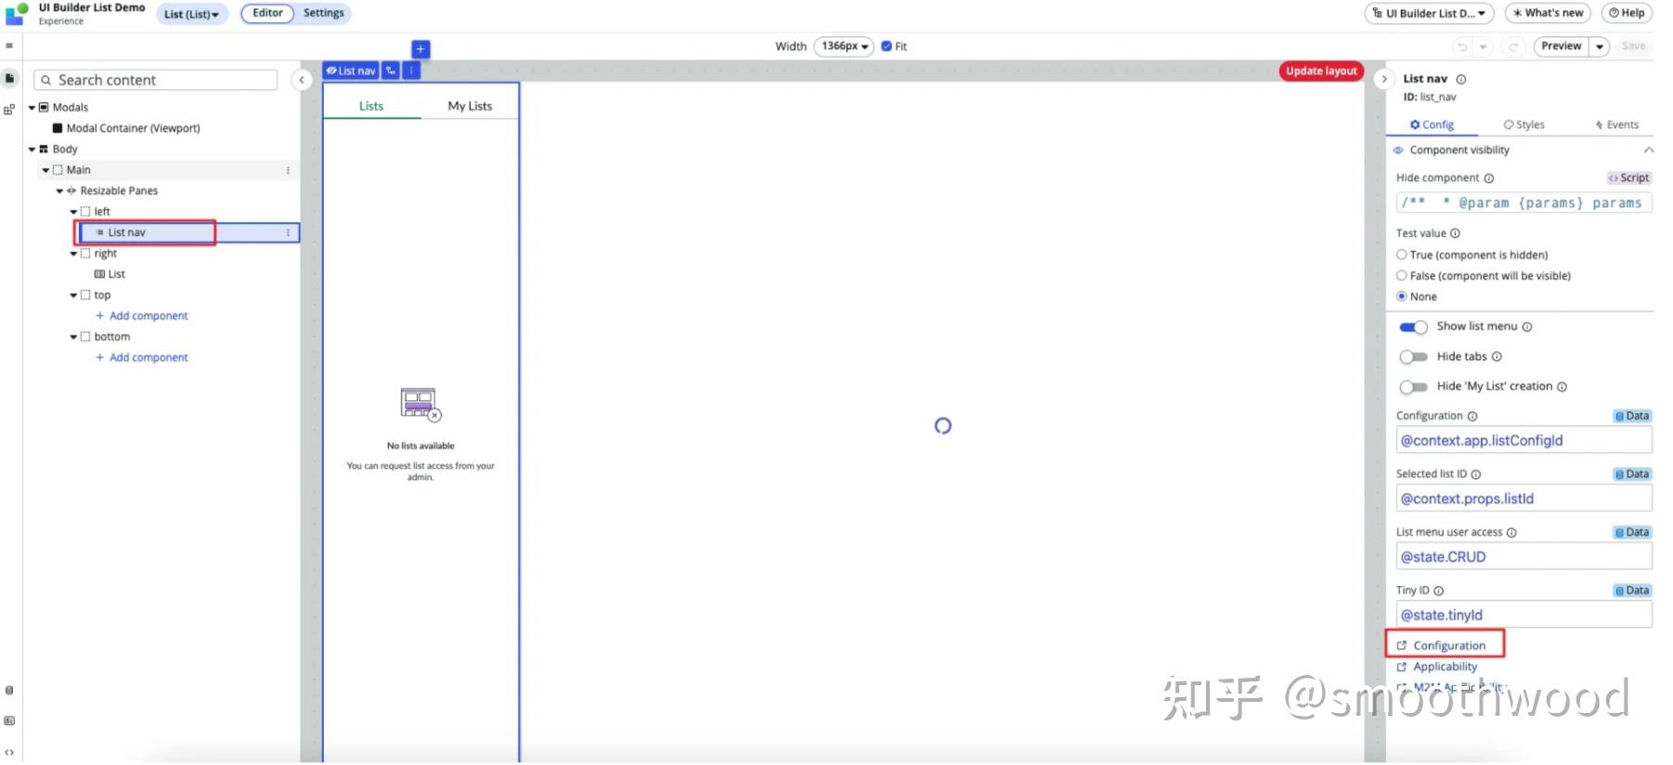
Task: Click the connection icon next to List nav chip
Action: (x=391, y=71)
